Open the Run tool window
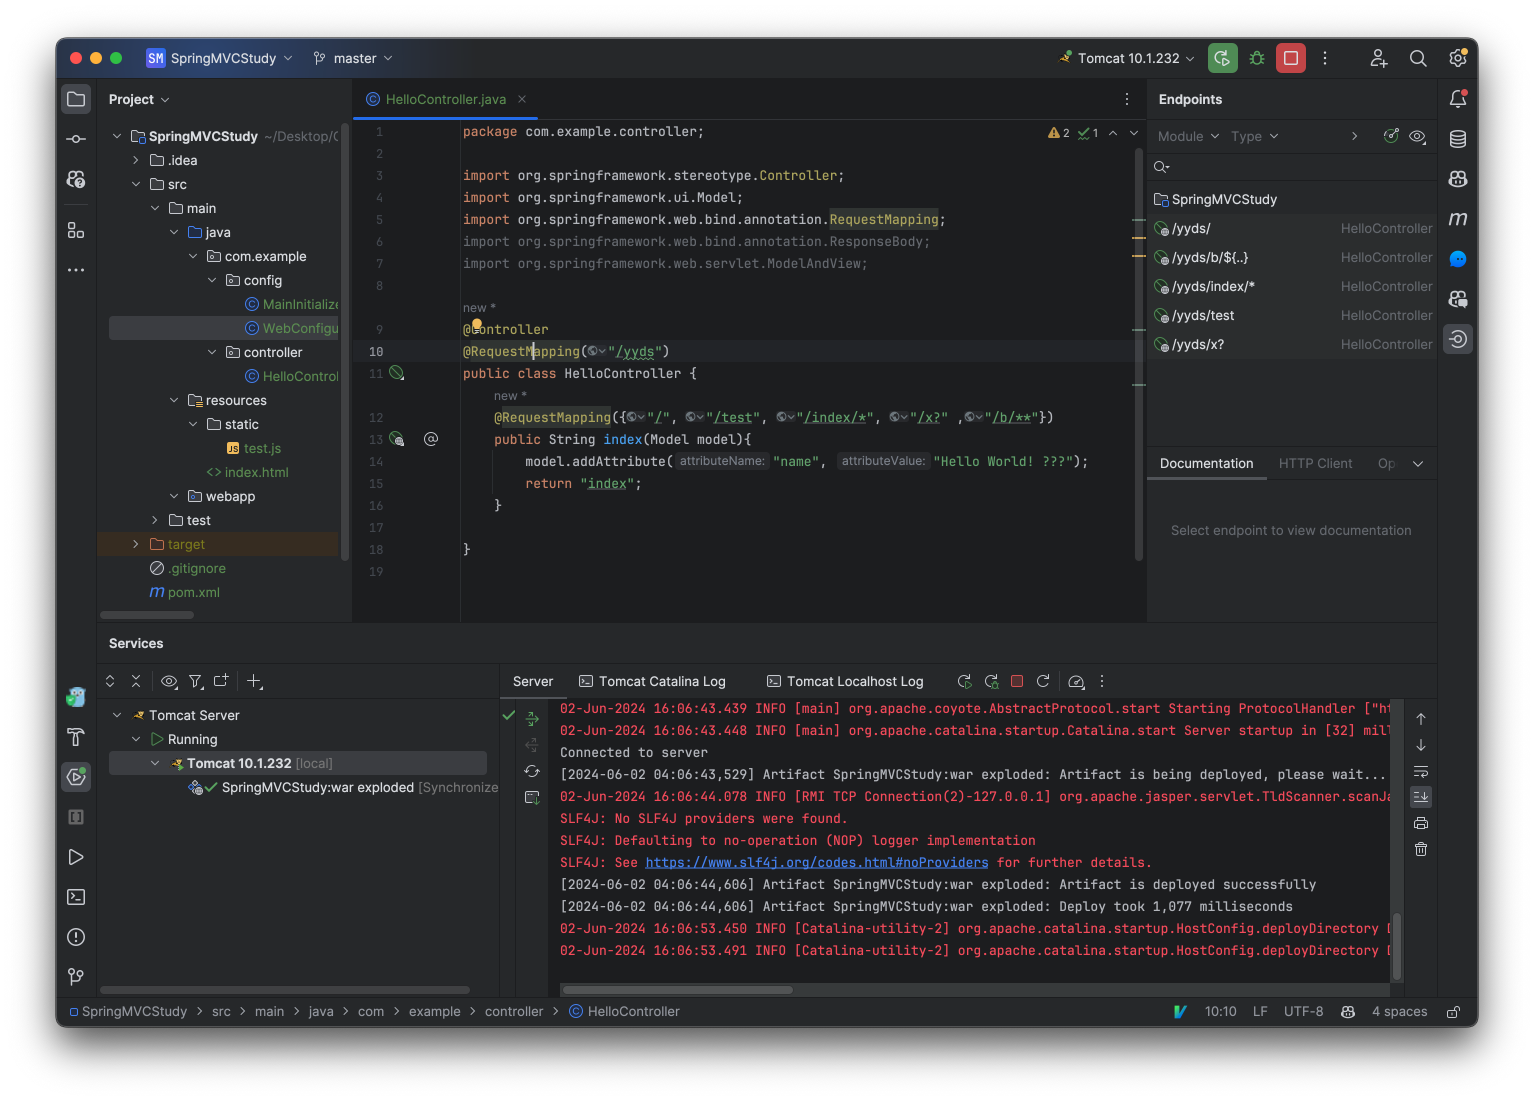Image resolution: width=1534 pixels, height=1101 pixels. coord(76,857)
